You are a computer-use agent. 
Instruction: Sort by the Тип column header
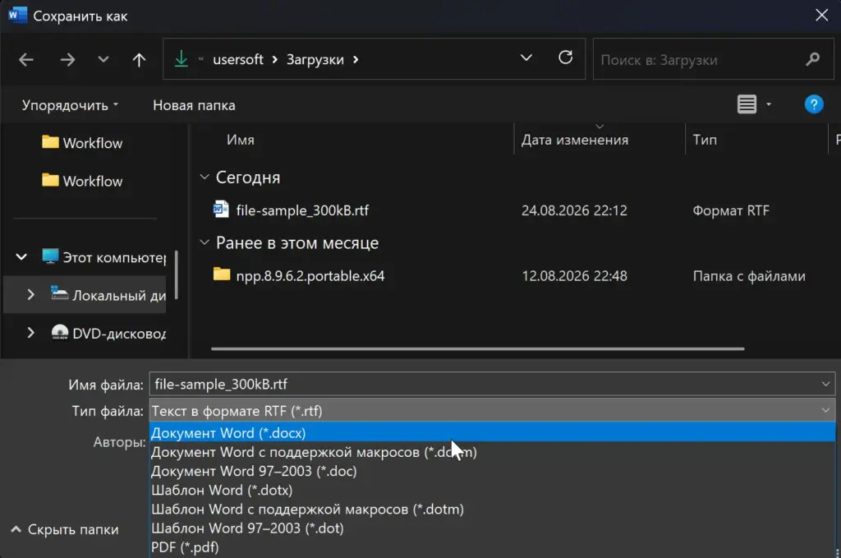[x=704, y=140]
